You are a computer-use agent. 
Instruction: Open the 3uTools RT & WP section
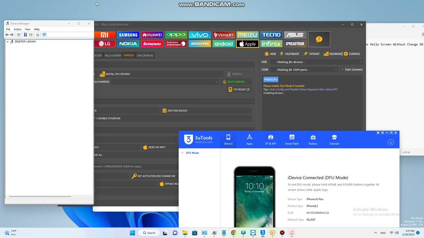(x=271, y=139)
